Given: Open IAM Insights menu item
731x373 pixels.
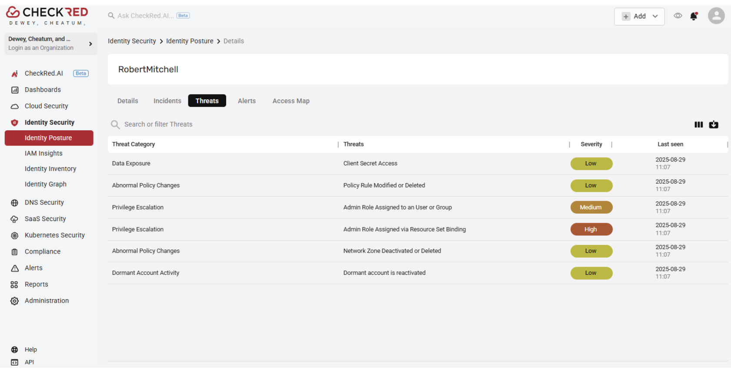Looking at the screenshot, I should pos(43,153).
